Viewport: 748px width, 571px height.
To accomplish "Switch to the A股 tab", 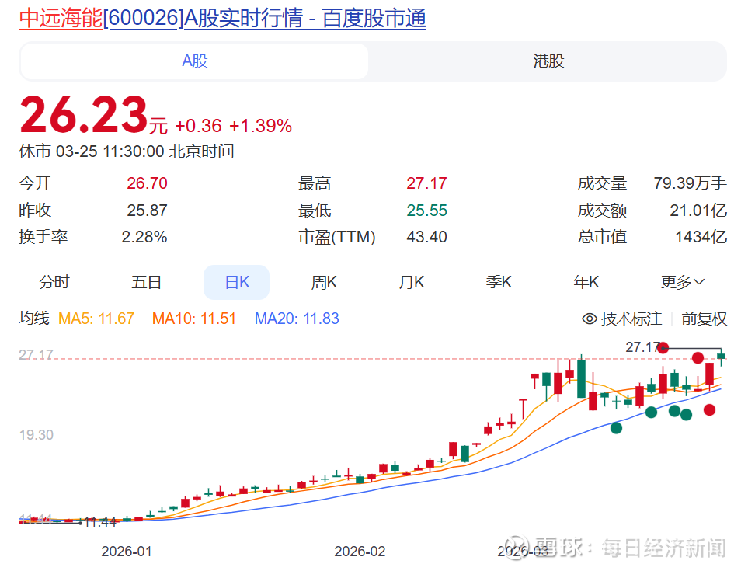I will (195, 61).
